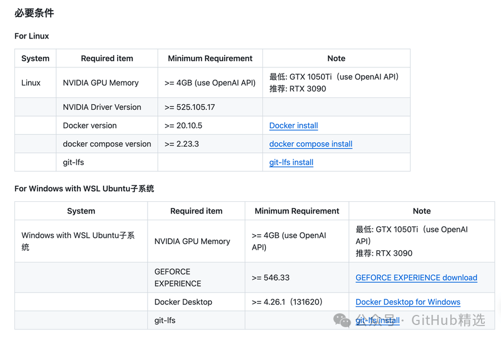
Task: Open the GEFORCE EXPERIENCE download link
Action: (416, 278)
